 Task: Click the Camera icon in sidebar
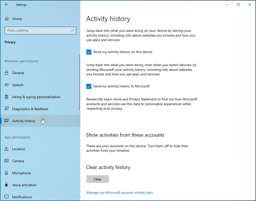click(7, 161)
